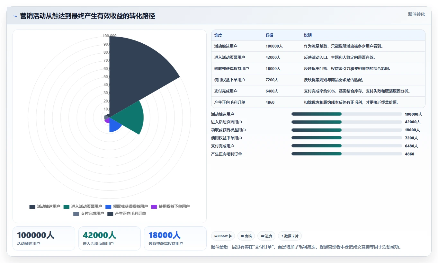Open the 100000人 活动触达用户 data card
Image resolution: width=438 pixels, height=263 pixels.
(44, 238)
